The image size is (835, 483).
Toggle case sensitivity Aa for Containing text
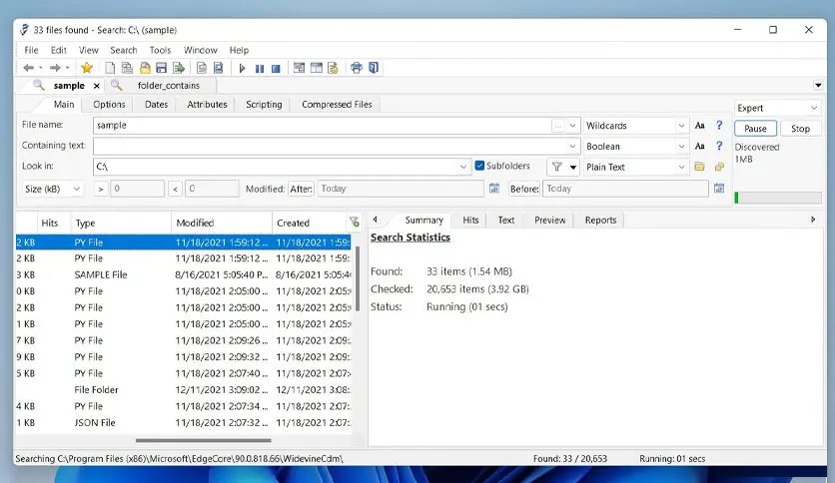coord(700,146)
